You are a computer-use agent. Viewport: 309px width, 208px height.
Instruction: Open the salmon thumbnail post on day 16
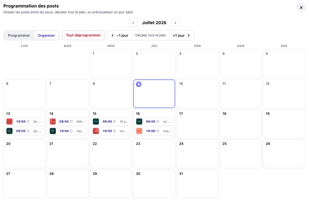tap(139, 131)
